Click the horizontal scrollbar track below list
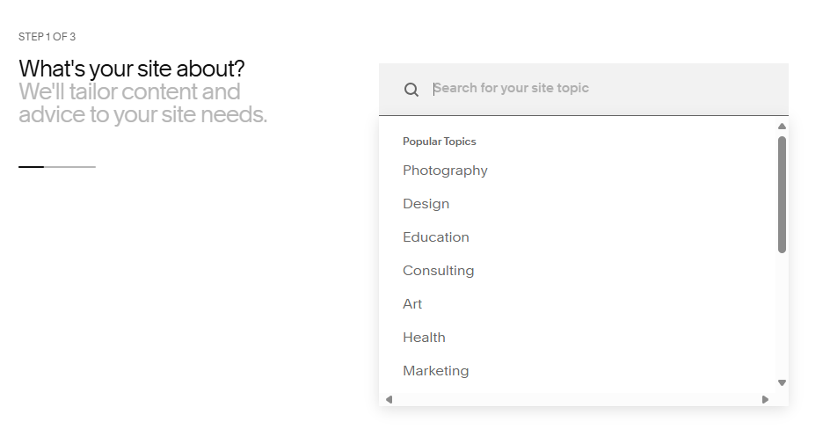Screen dimensions: 830x429 (x=577, y=399)
